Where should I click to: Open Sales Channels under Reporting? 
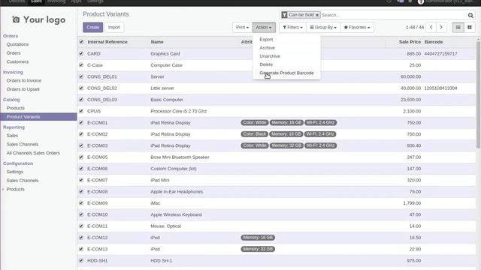(23, 144)
